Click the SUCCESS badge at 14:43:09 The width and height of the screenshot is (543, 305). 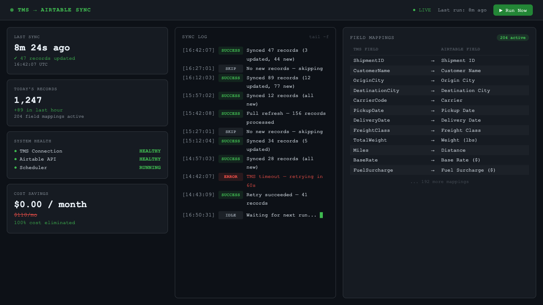pos(231,195)
